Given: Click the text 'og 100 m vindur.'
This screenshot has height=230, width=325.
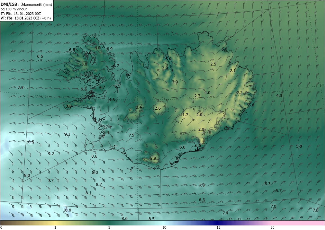Looking at the screenshot, I should [14, 9].
